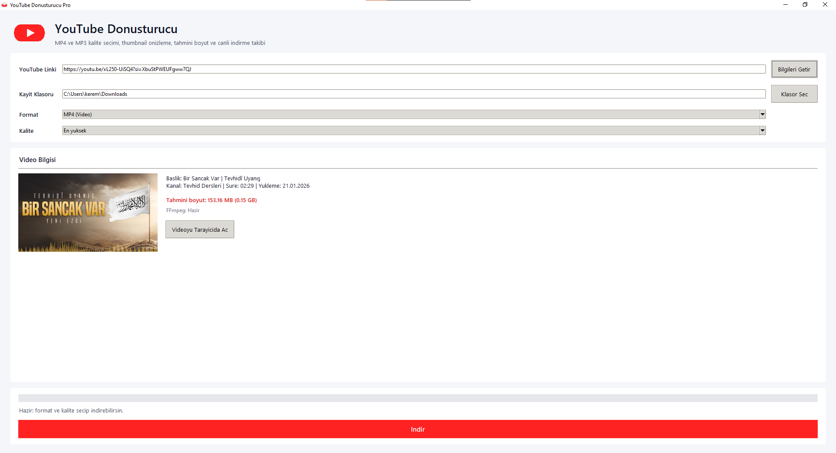Expand the Format dropdown arrow

[x=762, y=115]
